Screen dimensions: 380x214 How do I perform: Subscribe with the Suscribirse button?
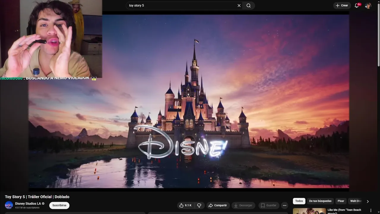click(x=59, y=205)
